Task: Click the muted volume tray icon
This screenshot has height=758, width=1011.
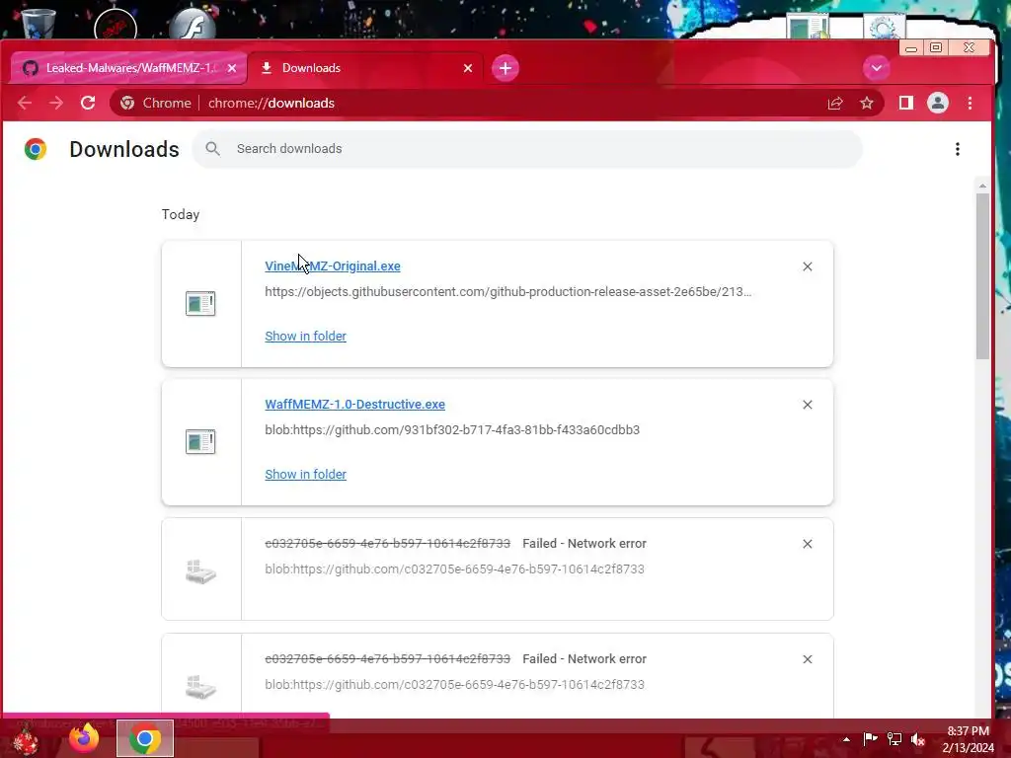Action: pyautogui.click(x=918, y=739)
